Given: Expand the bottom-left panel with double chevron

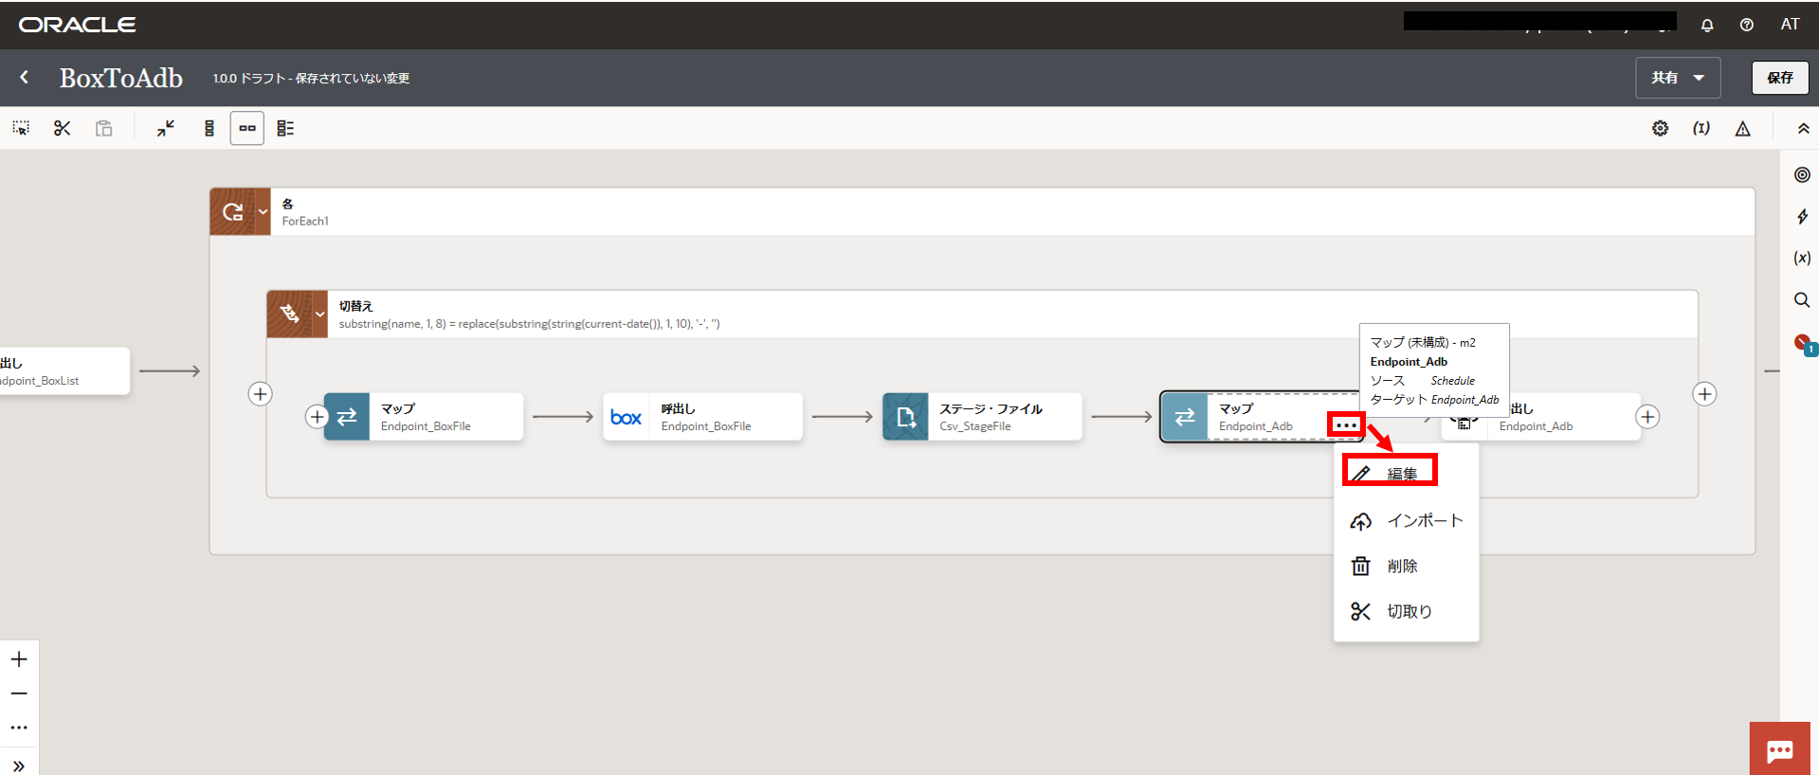Looking at the screenshot, I should [19, 766].
